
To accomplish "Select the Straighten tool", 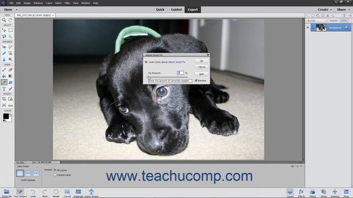I will coord(10,105).
